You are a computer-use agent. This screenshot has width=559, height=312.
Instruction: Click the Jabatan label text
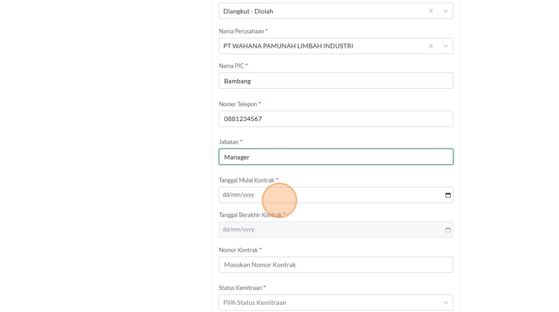pyautogui.click(x=229, y=142)
